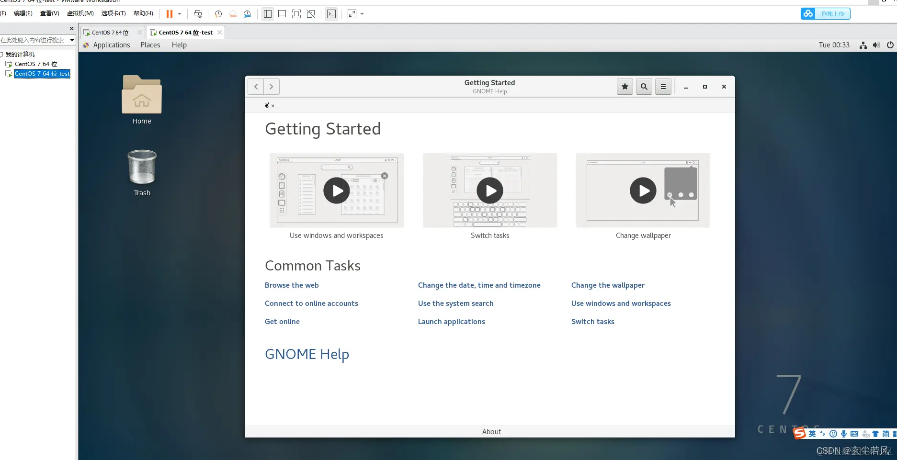Viewport: 897px width, 460px height.
Task: Expand the library search dropdown arrow
Action: 72,40
